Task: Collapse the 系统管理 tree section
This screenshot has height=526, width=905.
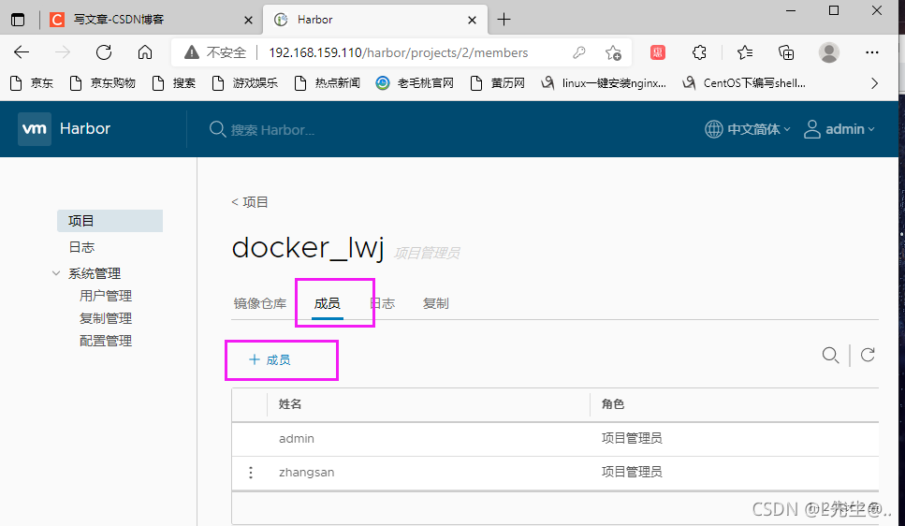Action: (56, 273)
